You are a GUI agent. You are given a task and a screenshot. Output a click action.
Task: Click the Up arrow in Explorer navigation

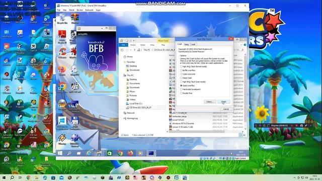(x=135, y=50)
